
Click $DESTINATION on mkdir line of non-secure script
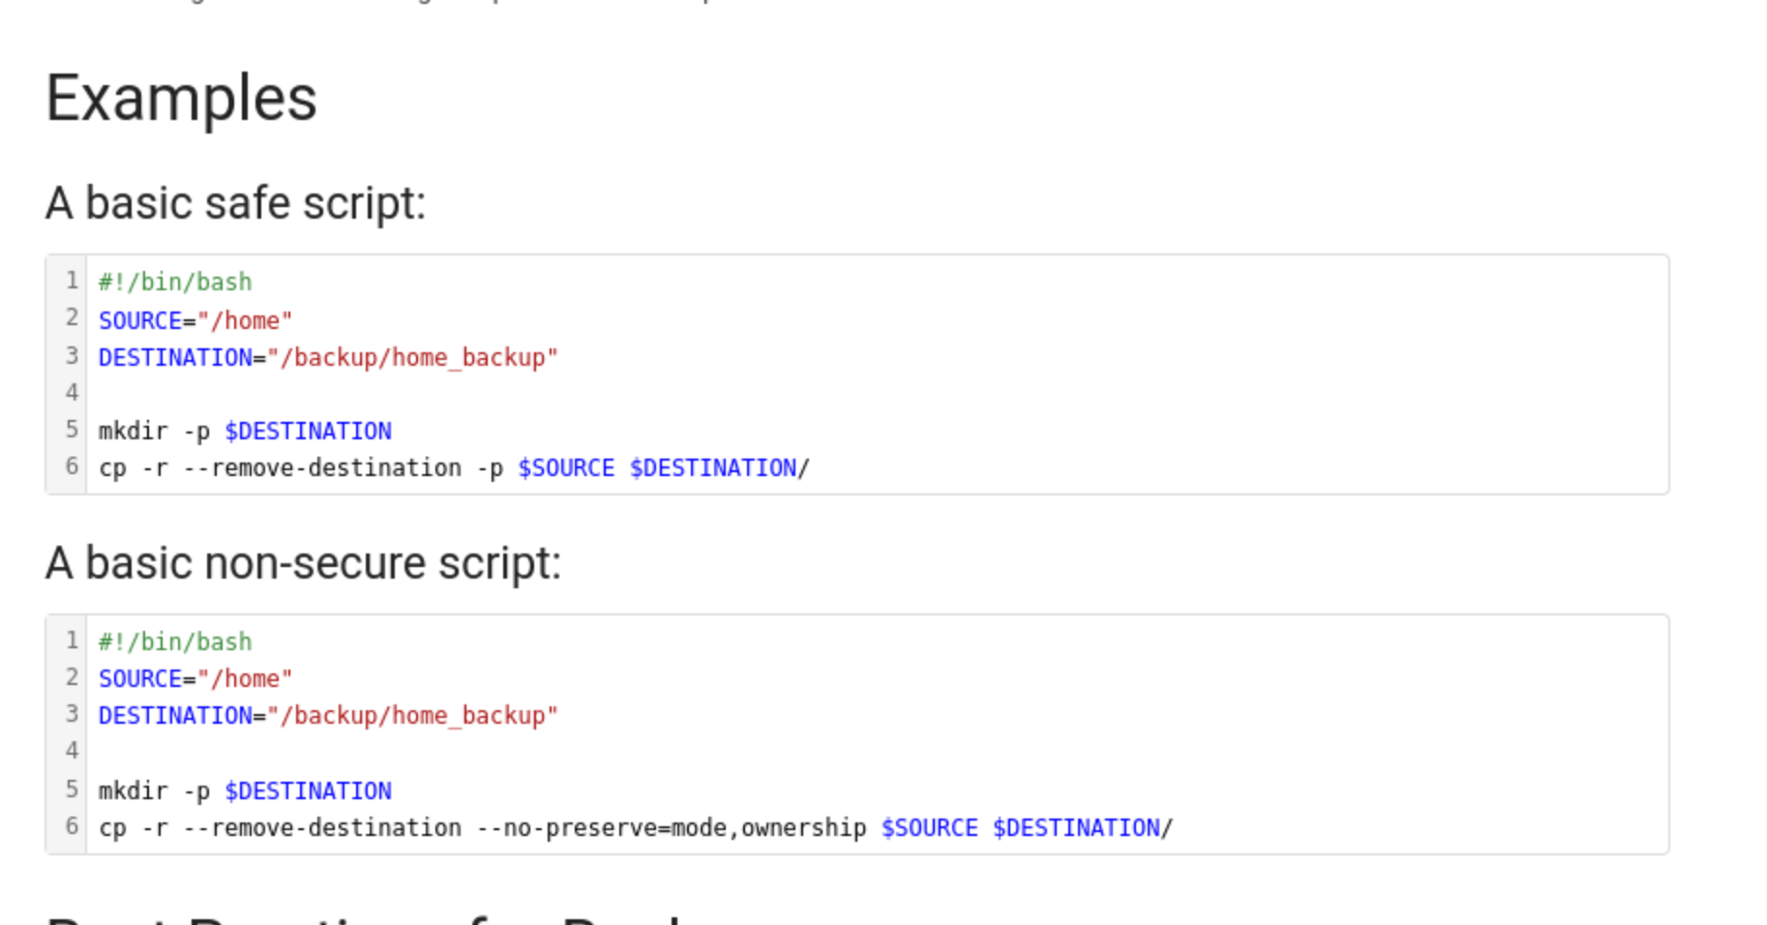308,791
